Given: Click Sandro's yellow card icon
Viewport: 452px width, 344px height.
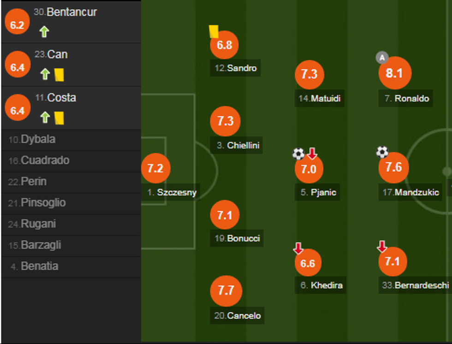Looking at the screenshot, I should click(x=214, y=31).
